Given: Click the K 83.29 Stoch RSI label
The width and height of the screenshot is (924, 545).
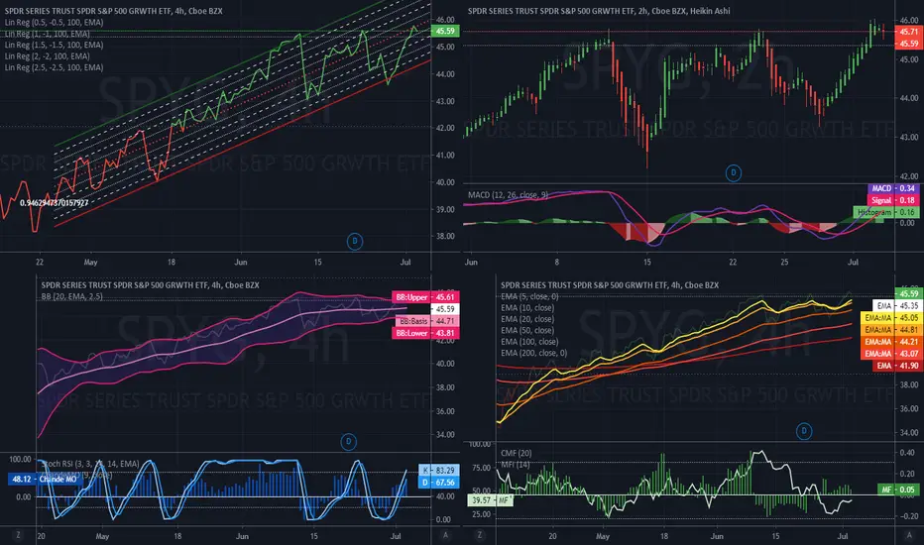Looking at the screenshot, I should point(438,470).
